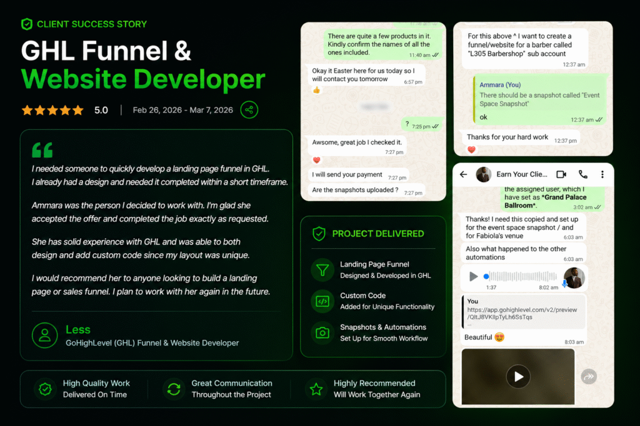Image resolution: width=640 pixels, height=426 pixels.
Task: Click the client name Less
Action: tap(78, 329)
